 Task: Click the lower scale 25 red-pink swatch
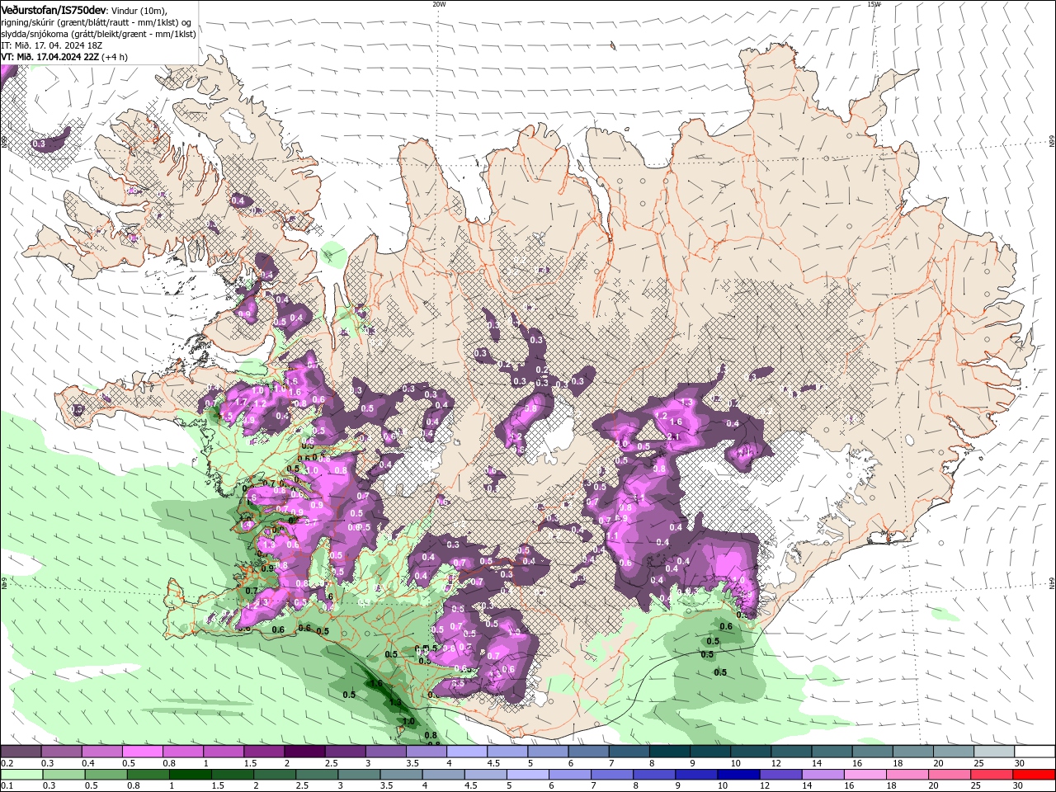pyautogui.click(x=992, y=775)
